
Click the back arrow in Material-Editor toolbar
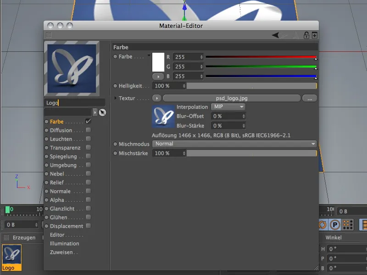tap(276, 35)
